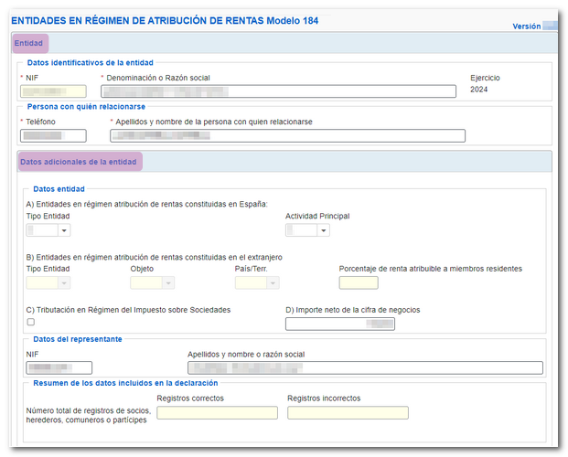Open the País/Terr. dropdown
The width and height of the screenshot is (568, 457).
(x=257, y=283)
